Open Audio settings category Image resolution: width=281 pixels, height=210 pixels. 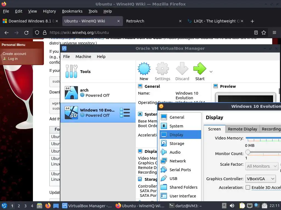point(180,152)
